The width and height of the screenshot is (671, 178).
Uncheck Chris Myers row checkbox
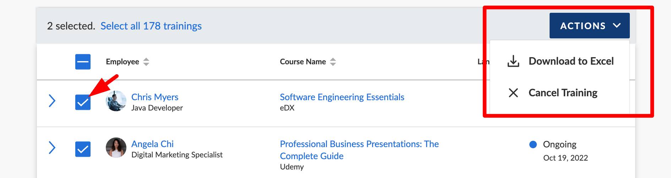(x=83, y=102)
